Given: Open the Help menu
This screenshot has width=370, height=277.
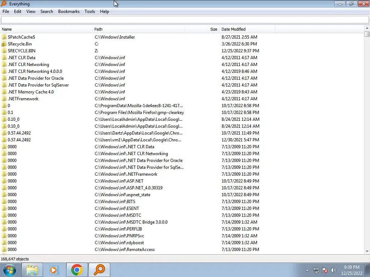Looking at the screenshot, I should pyautogui.click(x=104, y=12).
